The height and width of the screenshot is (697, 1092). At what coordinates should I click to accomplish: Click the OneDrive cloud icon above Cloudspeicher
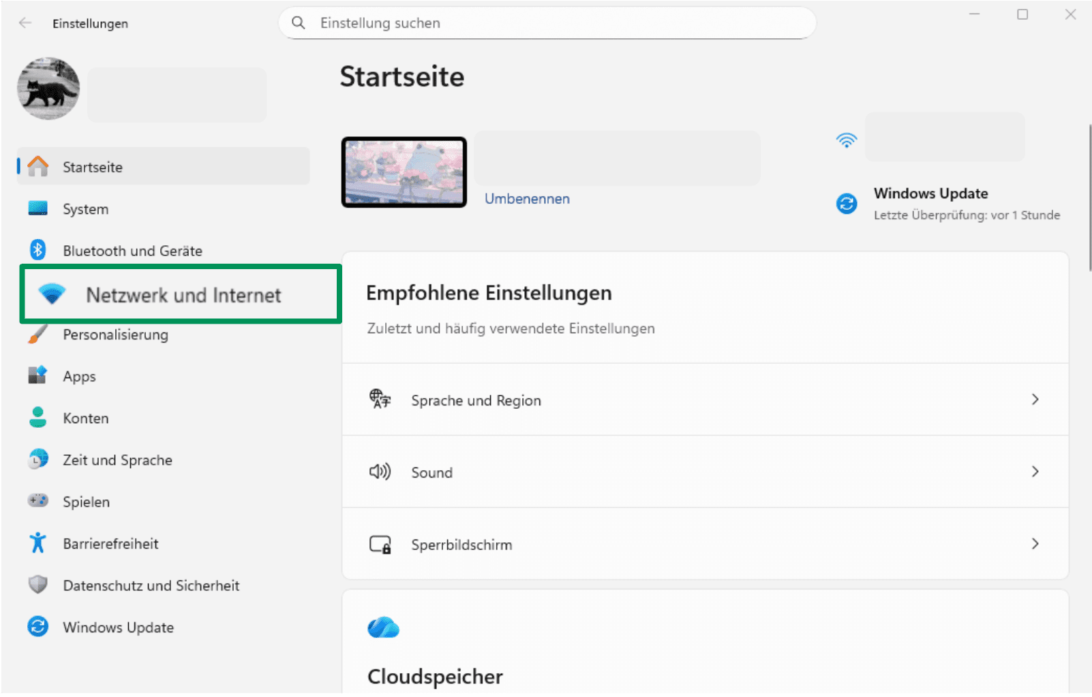(x=383, y=628)
